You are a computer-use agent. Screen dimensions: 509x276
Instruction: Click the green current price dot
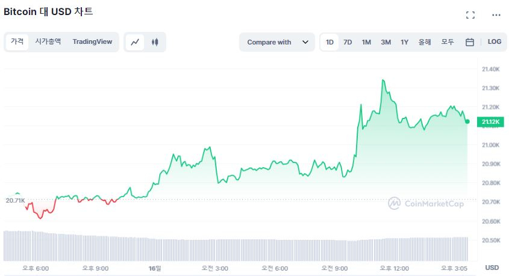(x=467, y=121)
